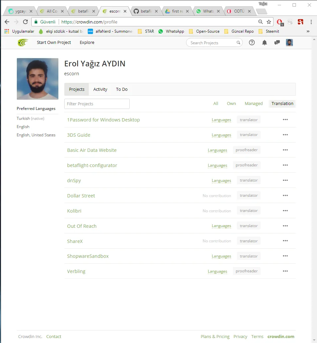Click the Opera-style extension icon with badge
The height and width of the screenshot is (343, 317).
280,22
